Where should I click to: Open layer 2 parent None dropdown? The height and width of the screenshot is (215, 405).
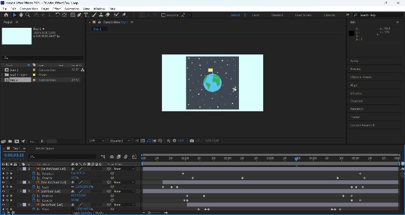[x=124, y=182]
